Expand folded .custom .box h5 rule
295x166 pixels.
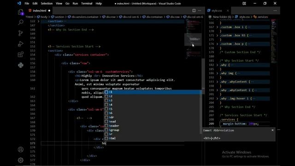(x=217, y=36)
